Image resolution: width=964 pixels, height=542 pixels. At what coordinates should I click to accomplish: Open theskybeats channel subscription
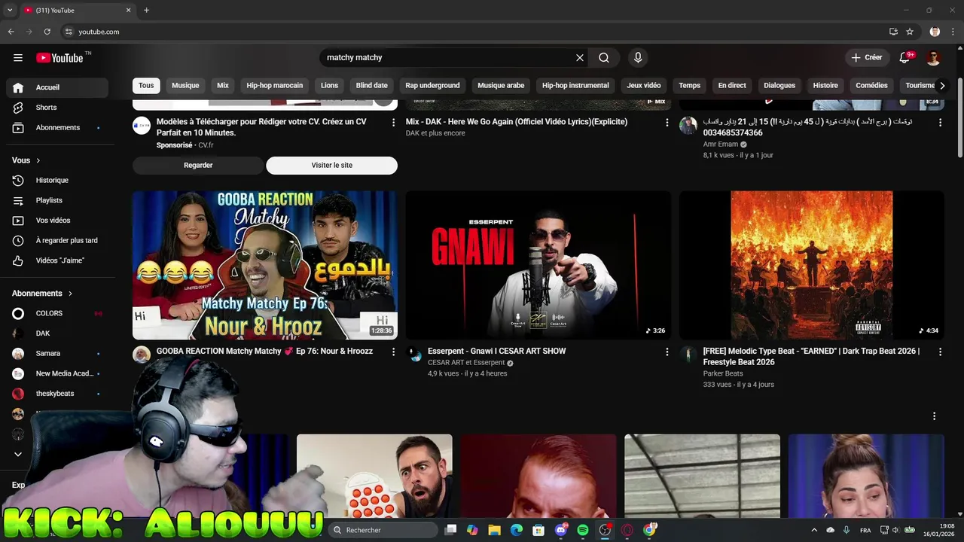click(57, 394)
